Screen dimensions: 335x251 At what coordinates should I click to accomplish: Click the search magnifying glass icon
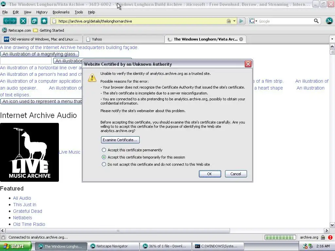click(316, 21)
